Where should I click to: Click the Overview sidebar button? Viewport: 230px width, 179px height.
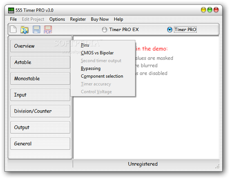(40, 46)
